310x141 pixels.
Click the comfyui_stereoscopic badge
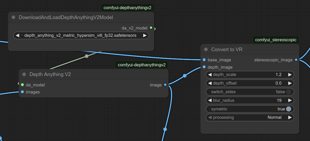click(276, 40)
